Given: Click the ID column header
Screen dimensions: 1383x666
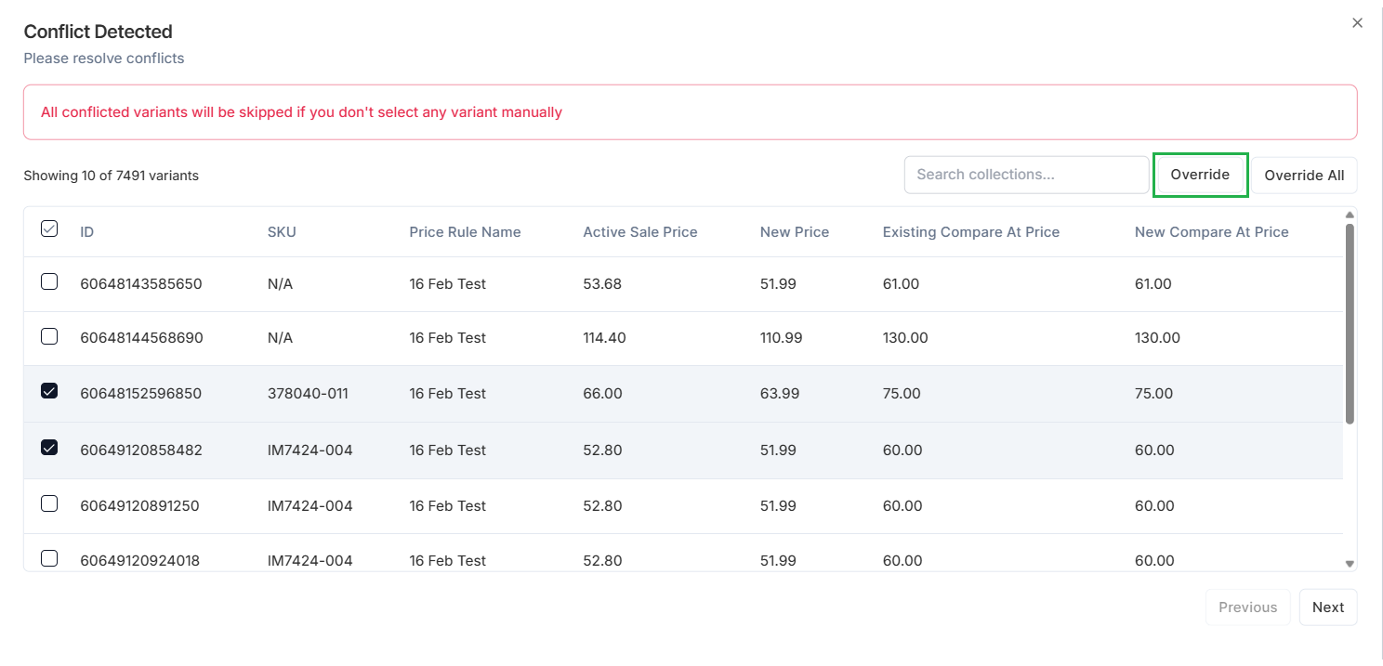Looking at the screenshot, I should tap(87, 232).
